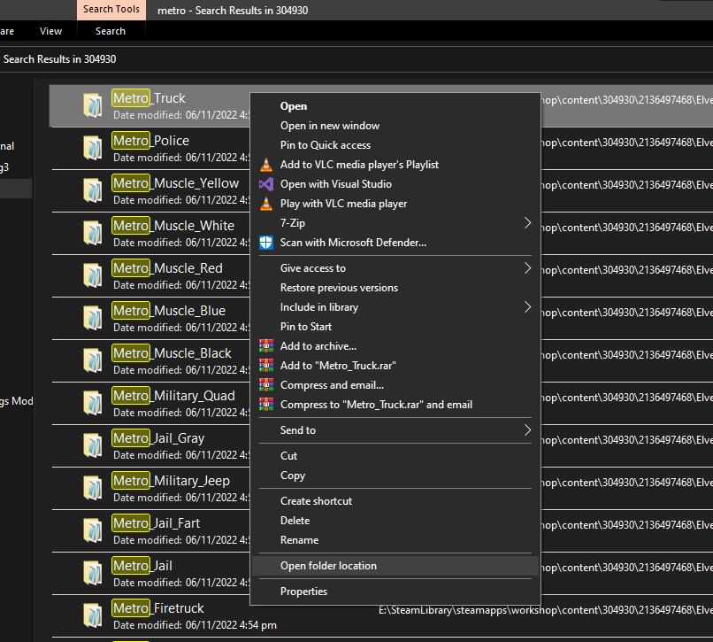Choose Pin to Start
The image size is (713, 642).
(305, 327)
